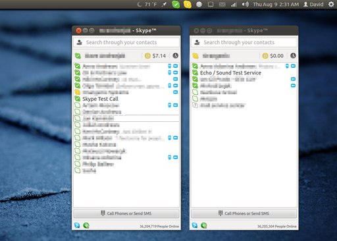Open the yellow away status selector in right window
Screen dimensions: 337x241
point(195,56)
